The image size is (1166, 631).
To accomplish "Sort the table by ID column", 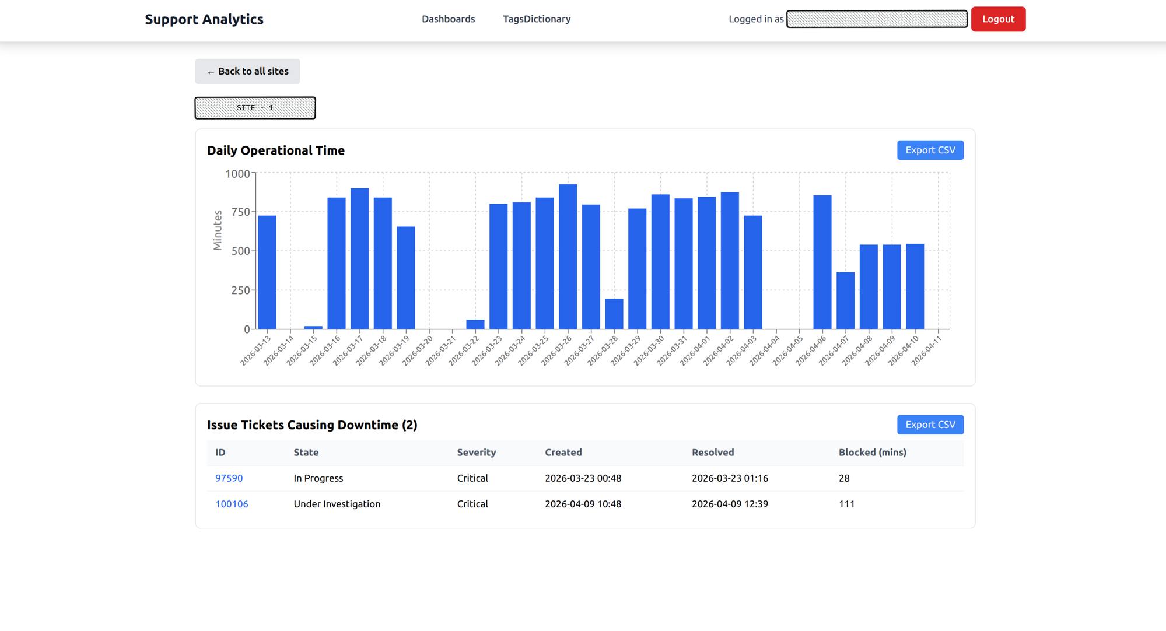I will click(220, 452).
